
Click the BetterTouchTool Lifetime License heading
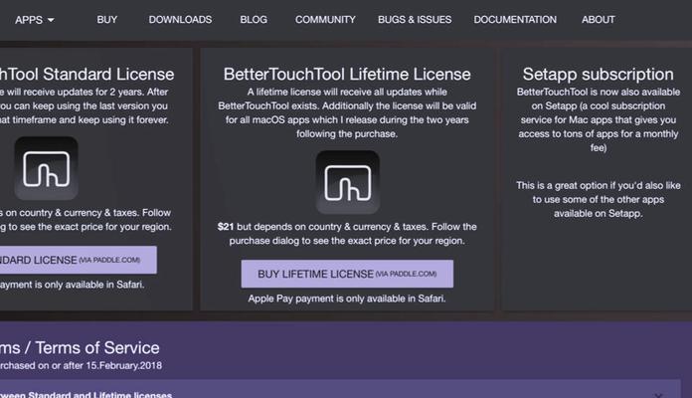pos(347,75)
